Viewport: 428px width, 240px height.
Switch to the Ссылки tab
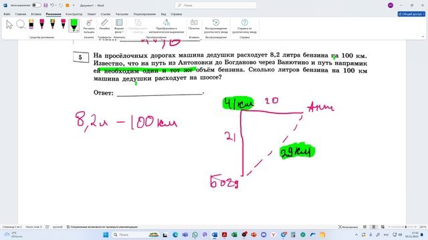tap(106, 14)
